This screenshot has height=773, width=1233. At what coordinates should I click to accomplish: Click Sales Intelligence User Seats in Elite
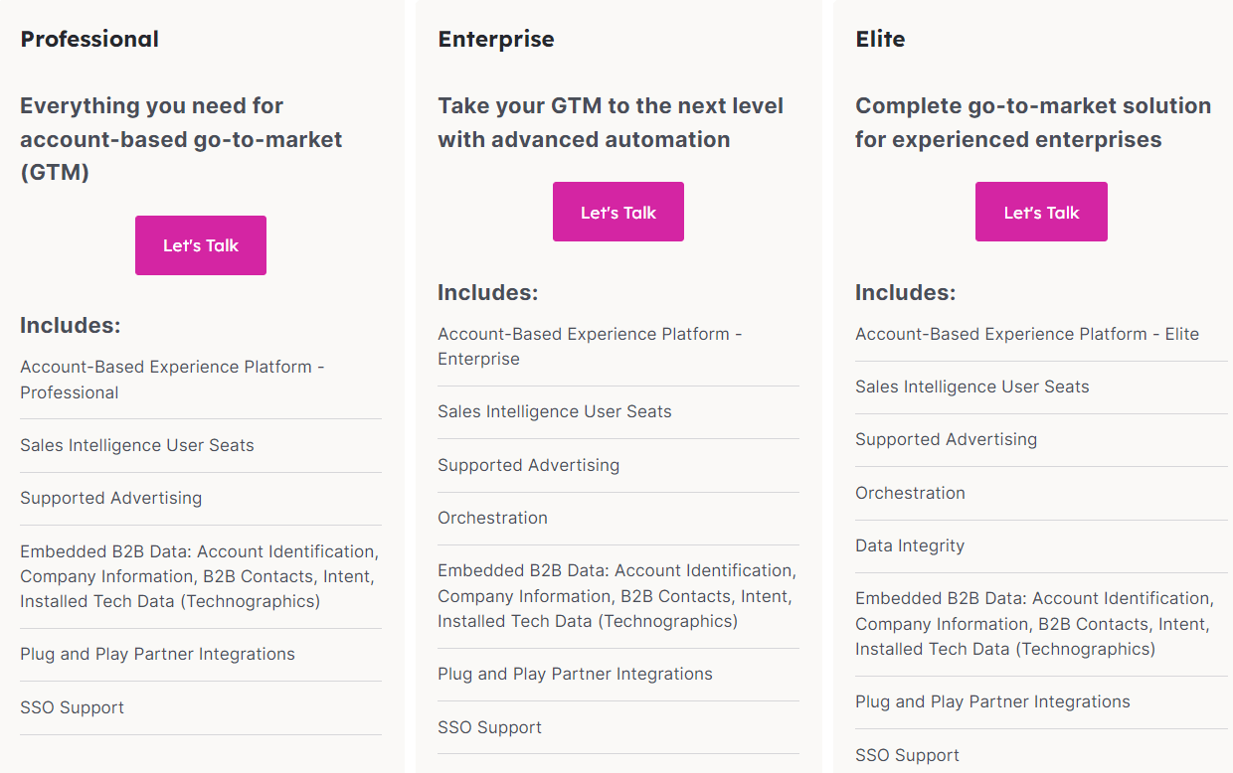point(972,386)
